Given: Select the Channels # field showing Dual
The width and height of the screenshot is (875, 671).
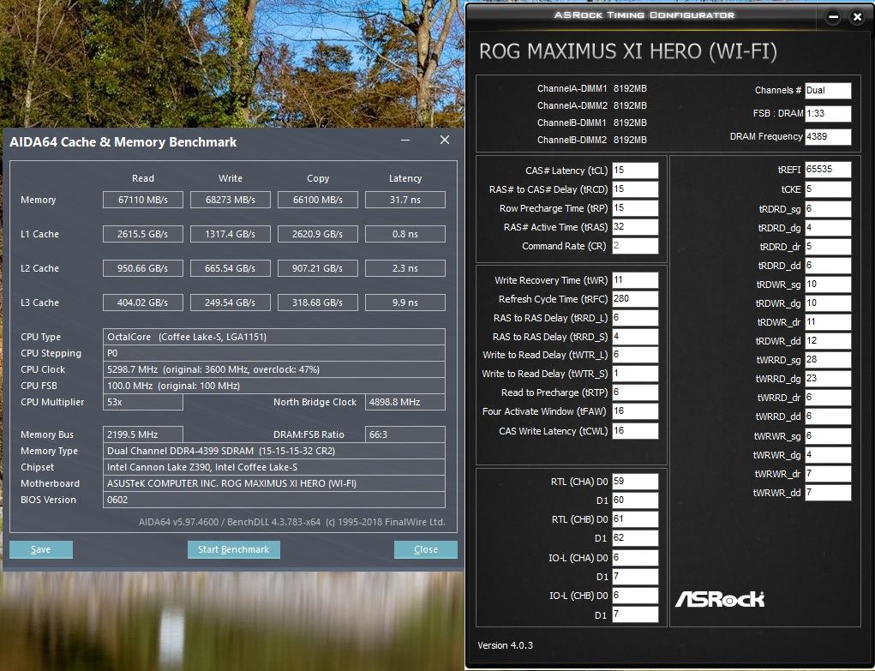Looking at the screenshot, I should [x=828, y=91].
